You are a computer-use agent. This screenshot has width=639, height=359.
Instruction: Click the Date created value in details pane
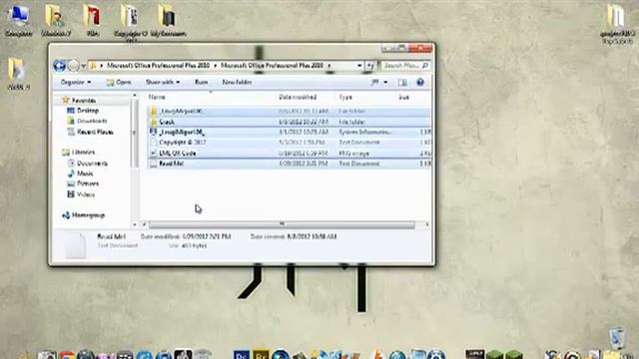pos(312,236)
